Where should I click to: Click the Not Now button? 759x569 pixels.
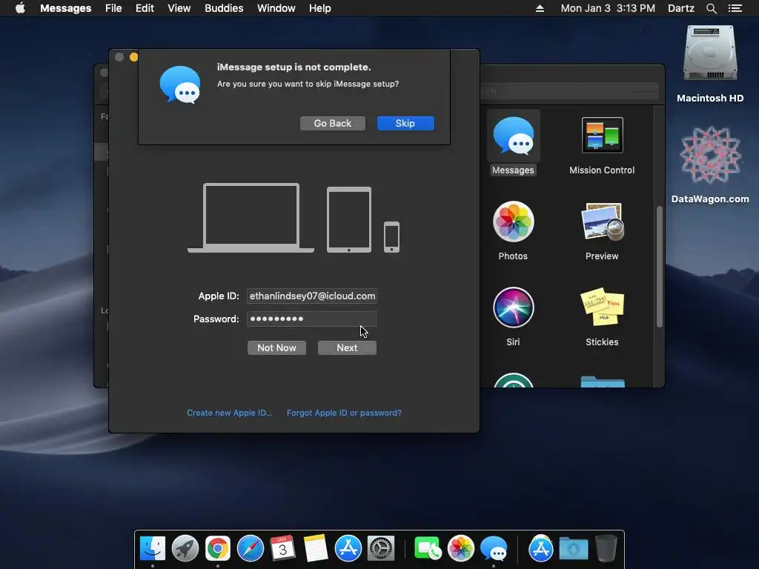tap(276, 348)
